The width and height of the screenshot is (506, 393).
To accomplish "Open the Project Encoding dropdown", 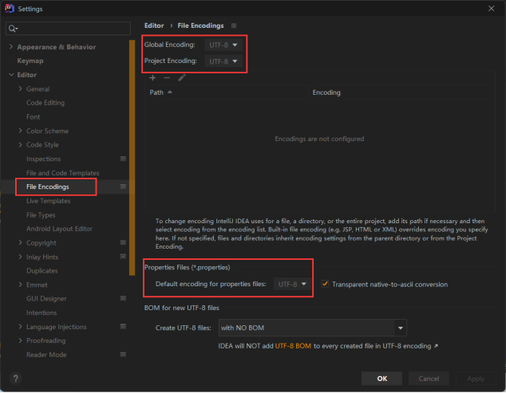I will point(223,61).
